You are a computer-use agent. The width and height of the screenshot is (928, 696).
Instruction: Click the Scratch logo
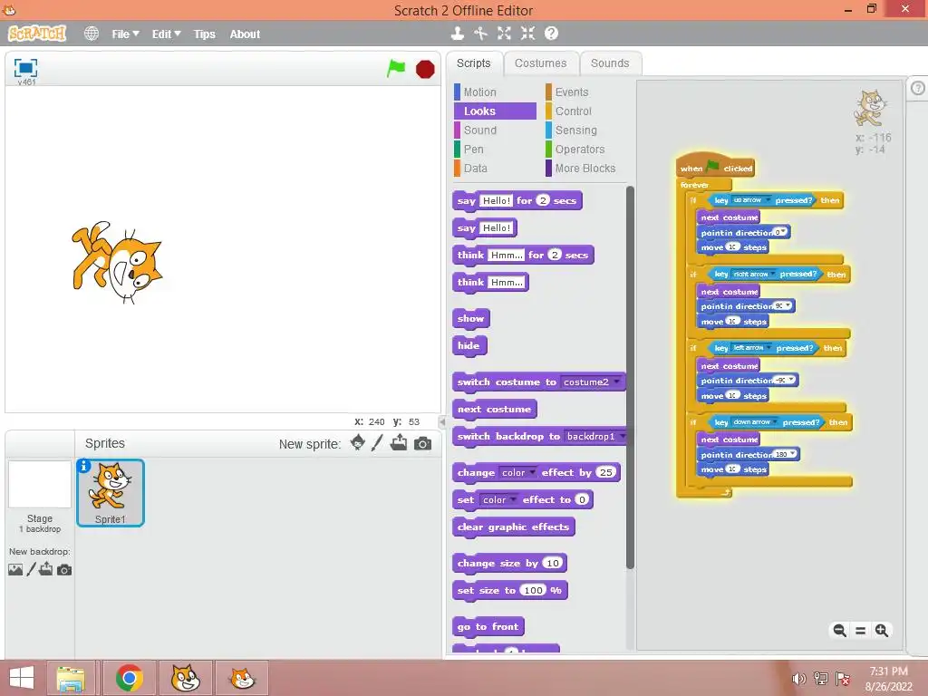tap(37, 34)
